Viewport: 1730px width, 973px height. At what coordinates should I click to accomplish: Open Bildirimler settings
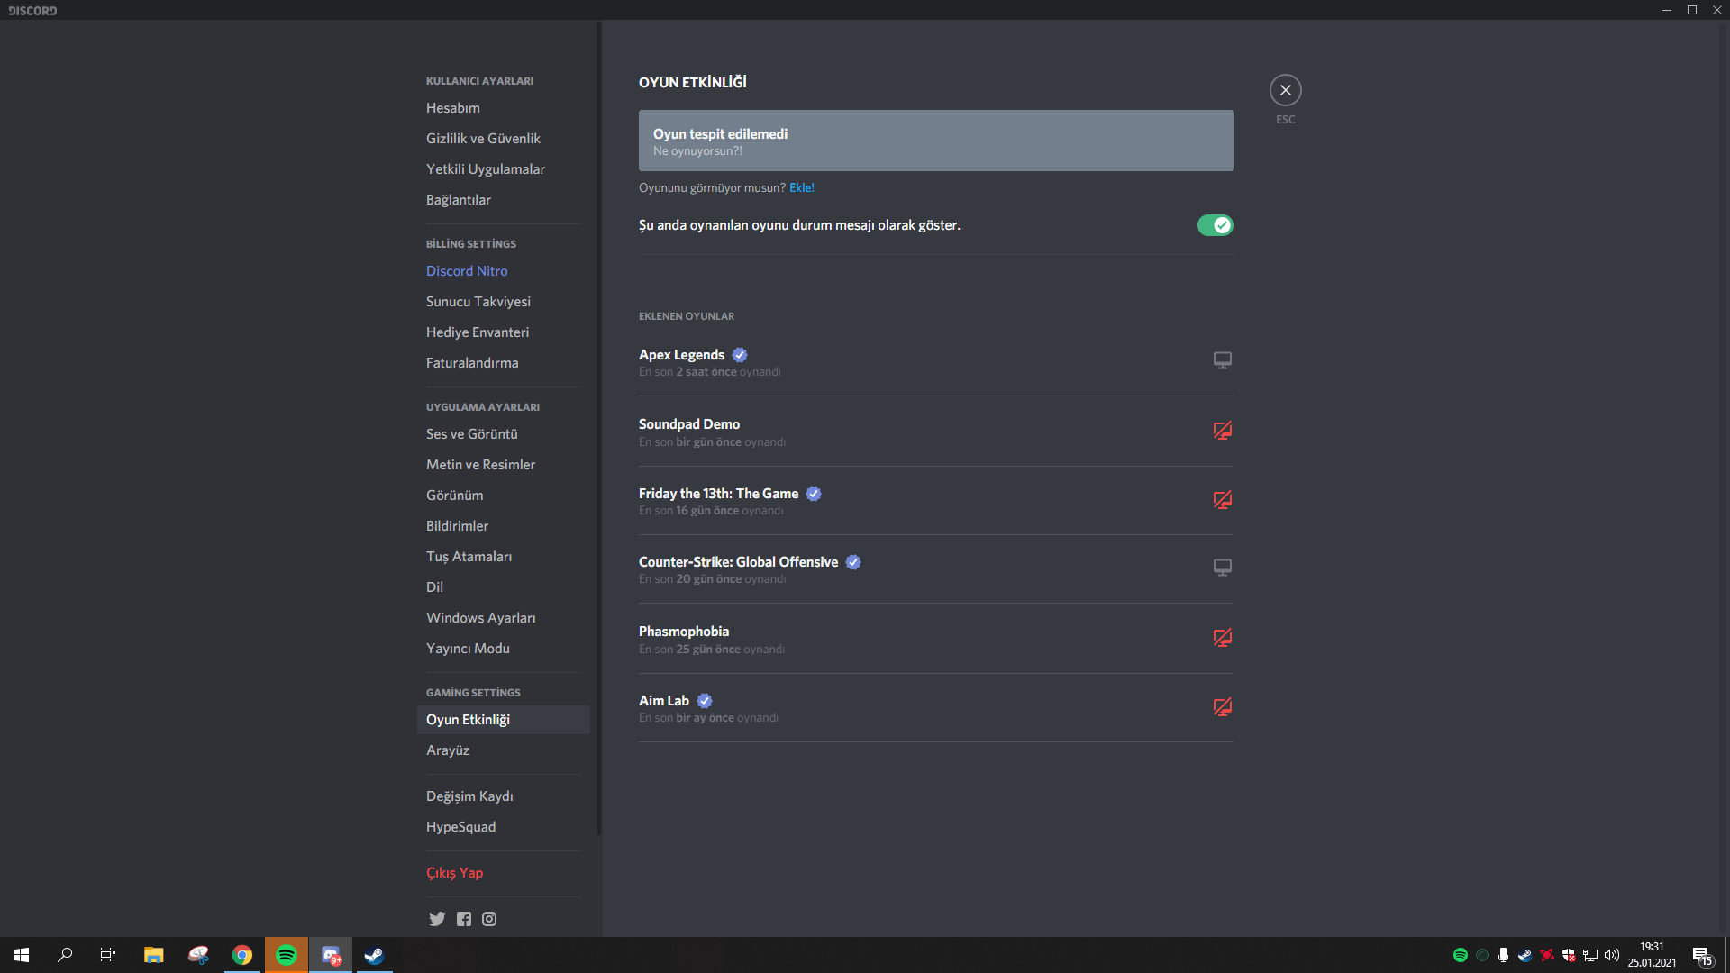point(504,526)
